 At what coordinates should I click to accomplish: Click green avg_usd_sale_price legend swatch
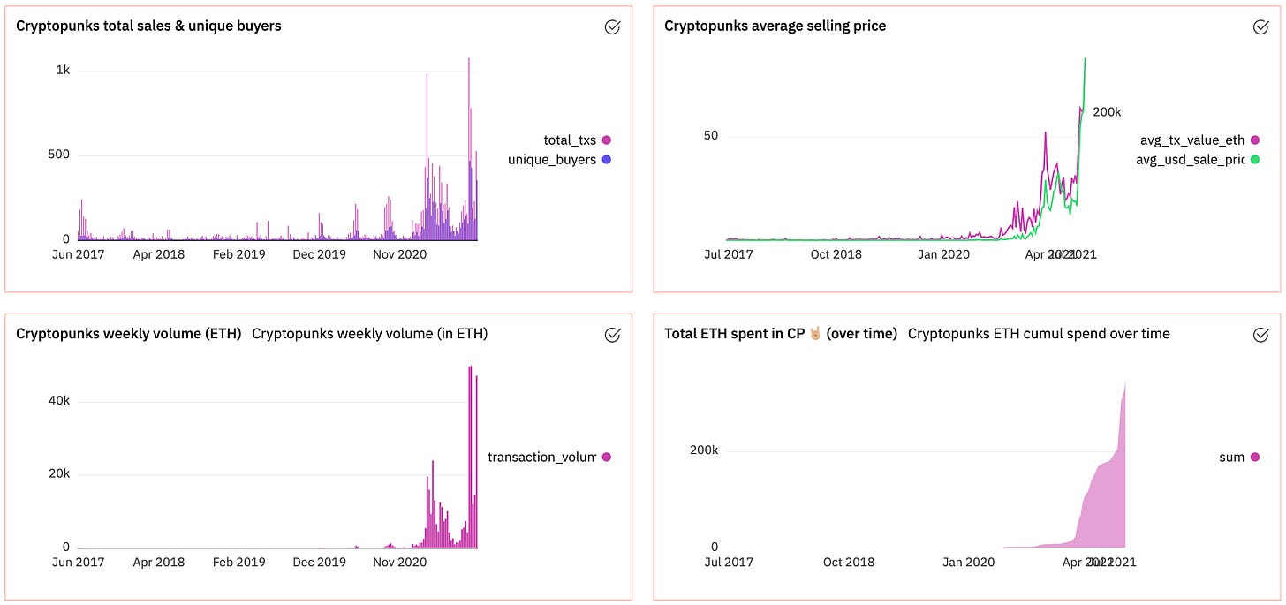(x=1254, y=160)
